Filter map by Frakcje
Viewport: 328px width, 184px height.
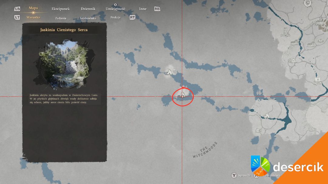[115, 18]
